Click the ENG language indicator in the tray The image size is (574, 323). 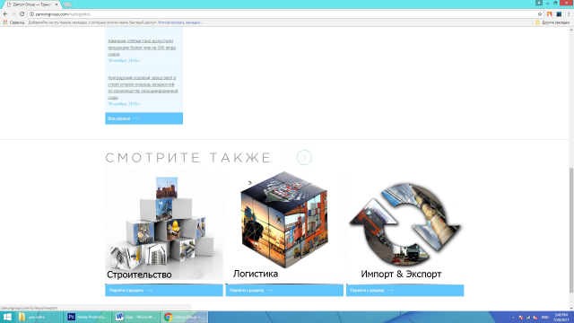click(x=545, y=317)
